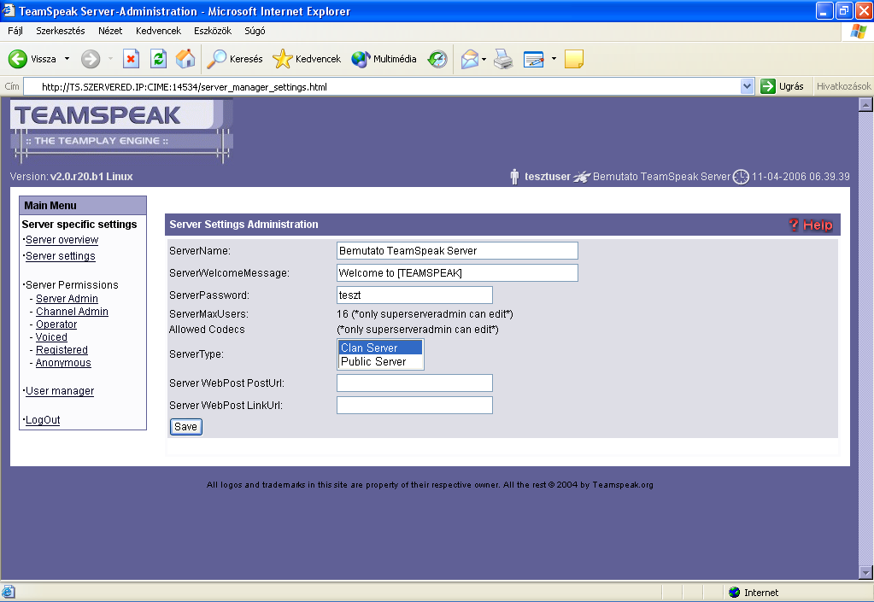This screenshot has height=602, width=874.
Task: Open the Back button history dropdown arrow
Action: point(67,59)
